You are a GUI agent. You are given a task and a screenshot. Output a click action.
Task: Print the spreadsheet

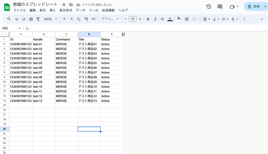31,19
